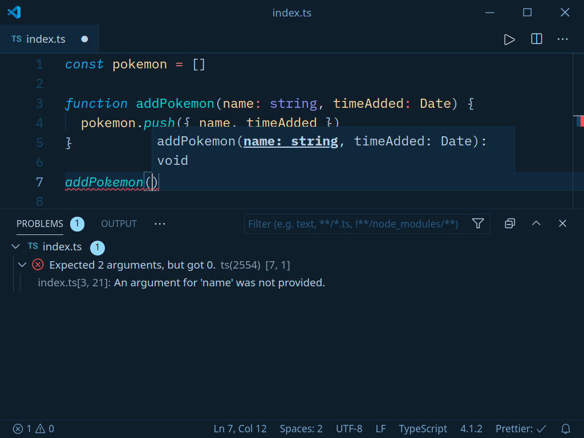Change indentation via 'Spaces: 2'
584x438 pixels.
301,429
